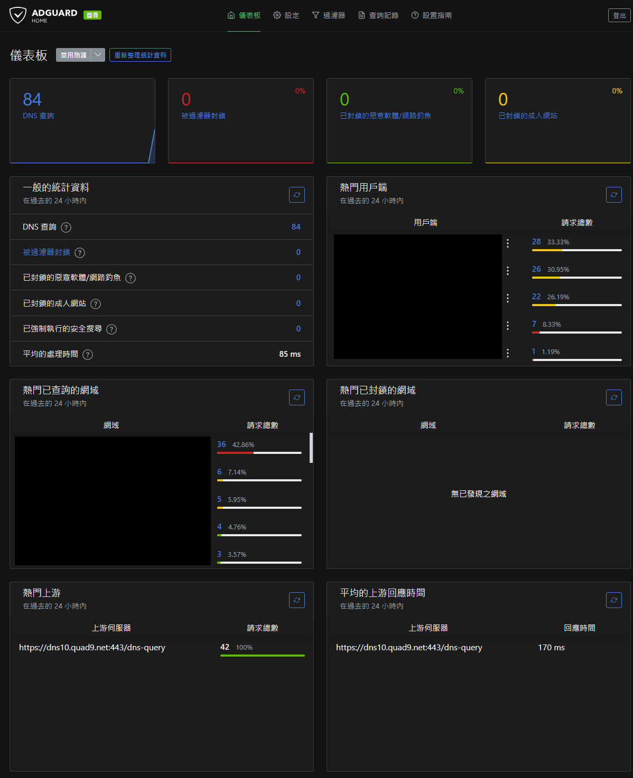Viewport: 633px width, 778px height.
Task: Show help for 平均的處理時間
Action: click(88, 354)
